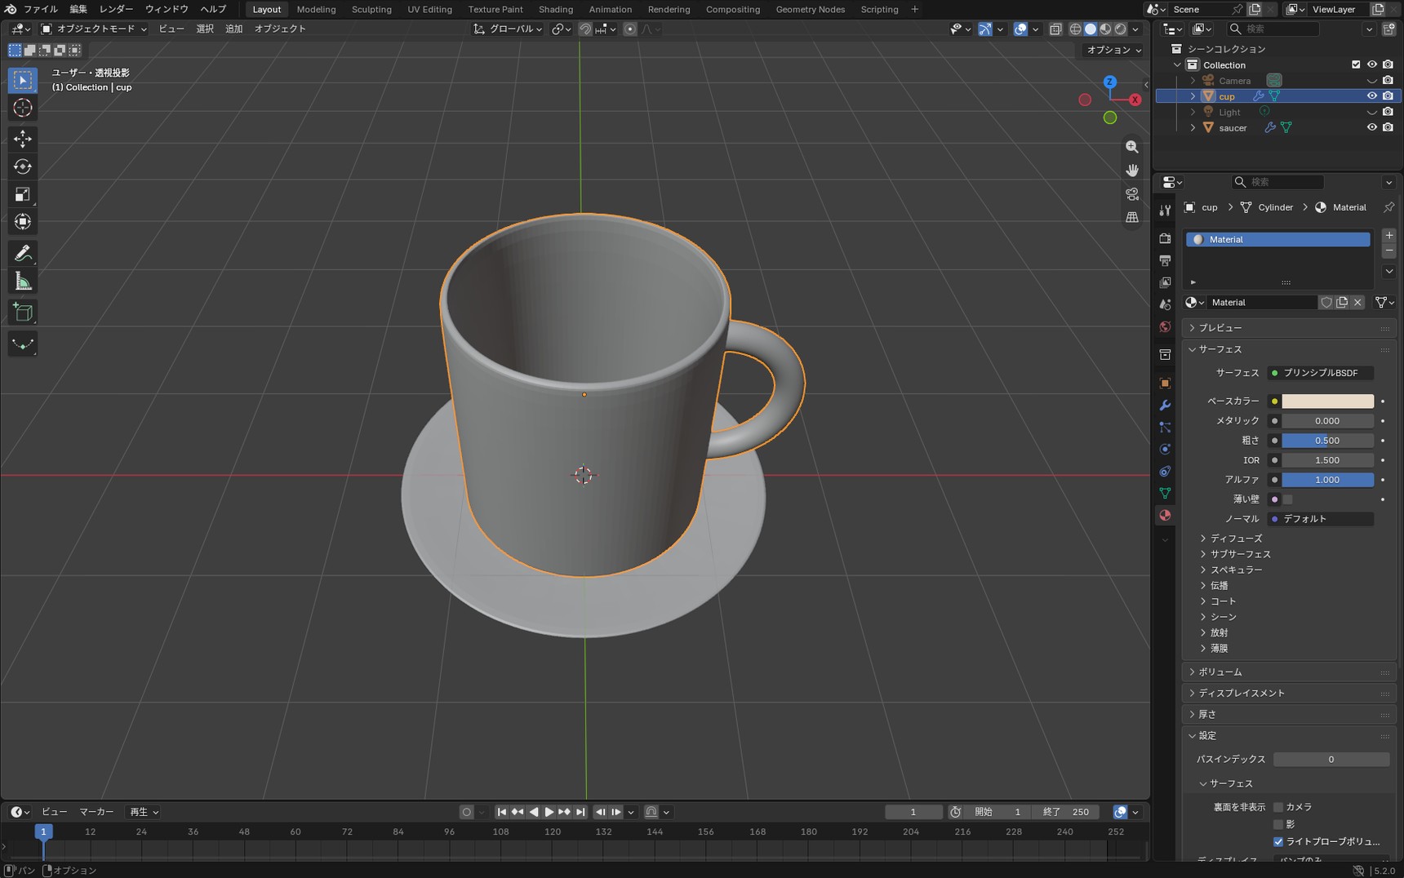Hide saucer in viewport eye icon
1404x878 pixels.
[x=1371, y=127]
